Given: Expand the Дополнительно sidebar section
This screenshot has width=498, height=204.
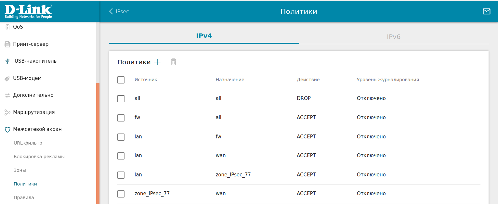Looking at the screenshot, I should pos(33,95).
